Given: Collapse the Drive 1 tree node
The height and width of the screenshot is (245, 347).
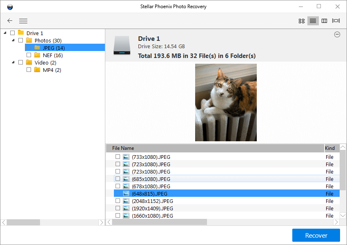Looking at the screenshot, I should (5, 33).
